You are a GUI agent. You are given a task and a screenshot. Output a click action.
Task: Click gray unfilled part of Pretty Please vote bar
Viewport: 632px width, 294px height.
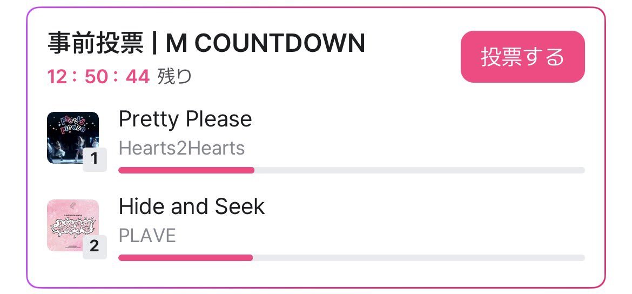click(419, 170)
